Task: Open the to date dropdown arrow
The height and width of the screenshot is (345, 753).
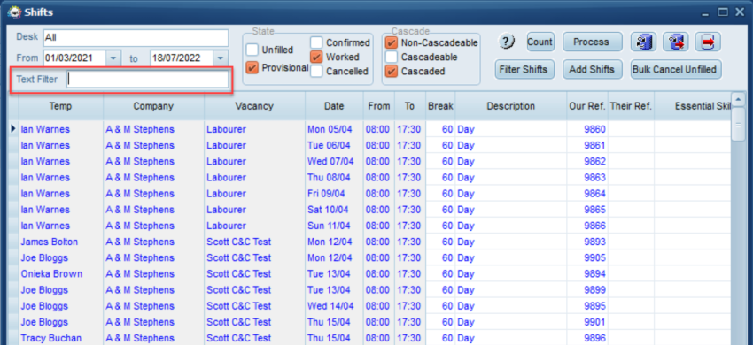Action: tap(221, 58)
